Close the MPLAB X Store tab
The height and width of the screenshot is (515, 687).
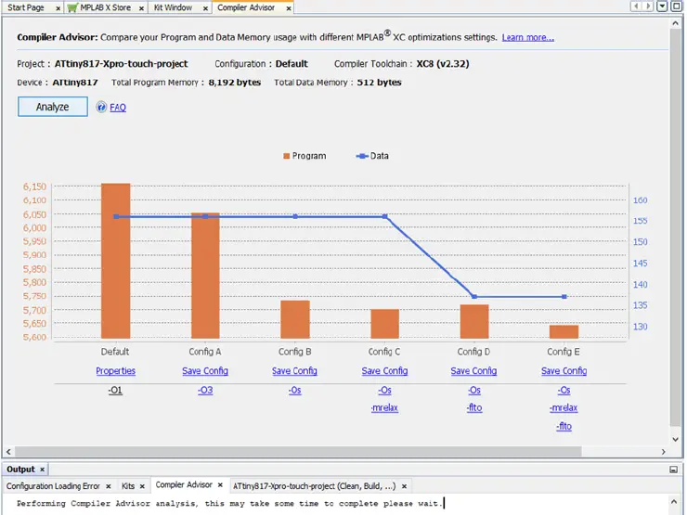click(x=141, y=8)
